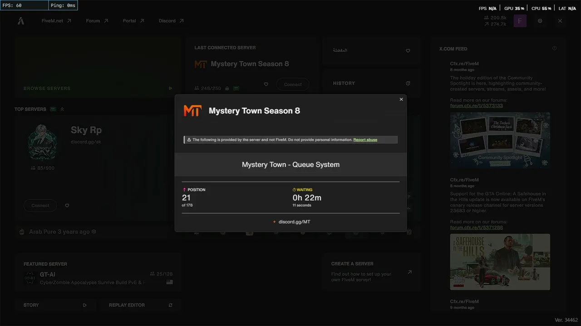The height and width of the screenshot is (326, 581).
Task: Open the Safehouse in the Hills image
Action: click(500, 262)
